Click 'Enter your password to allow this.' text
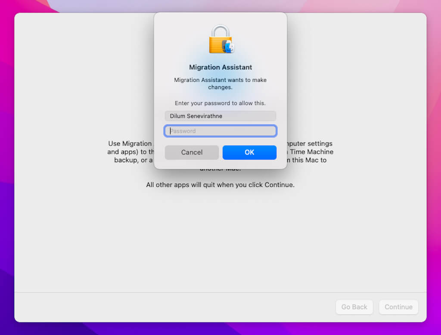The height and width of the screenshot is (335, 441). point(220,103)
